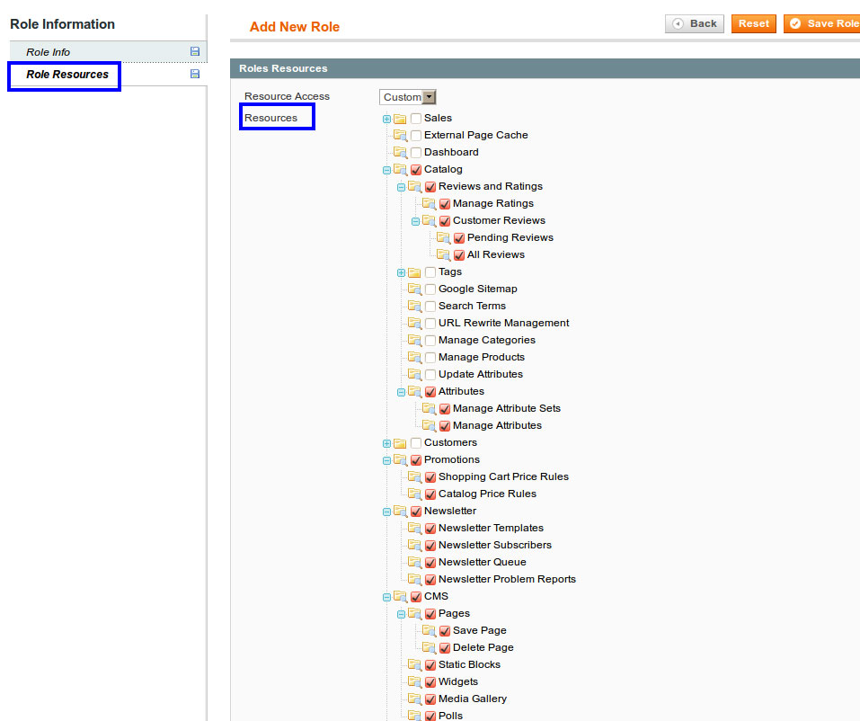Collapse the Reviews and Ratings node

(x=401, y=187)
